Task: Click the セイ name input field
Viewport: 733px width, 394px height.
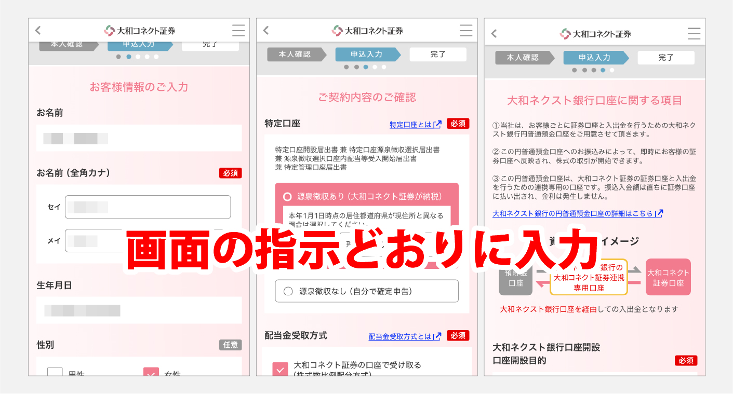Action: click(x=148, y=207)
